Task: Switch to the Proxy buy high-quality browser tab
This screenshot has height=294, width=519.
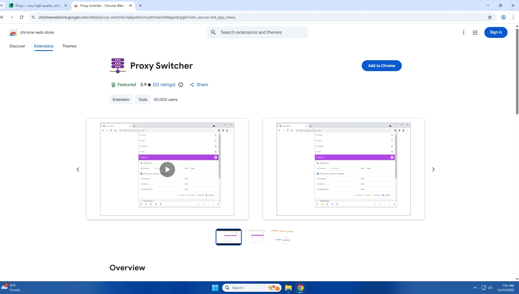Action: 38,5
